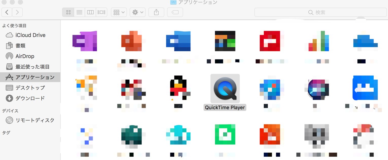388x160 pixels.
Task: Open the gear action menu
Action: click(137, 12)
